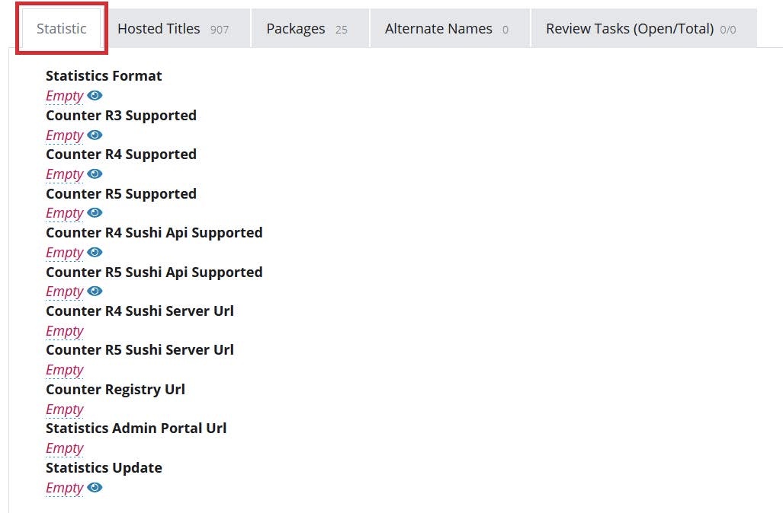Edit Empty value for Counter Registry Url

[x=64, y=409]
